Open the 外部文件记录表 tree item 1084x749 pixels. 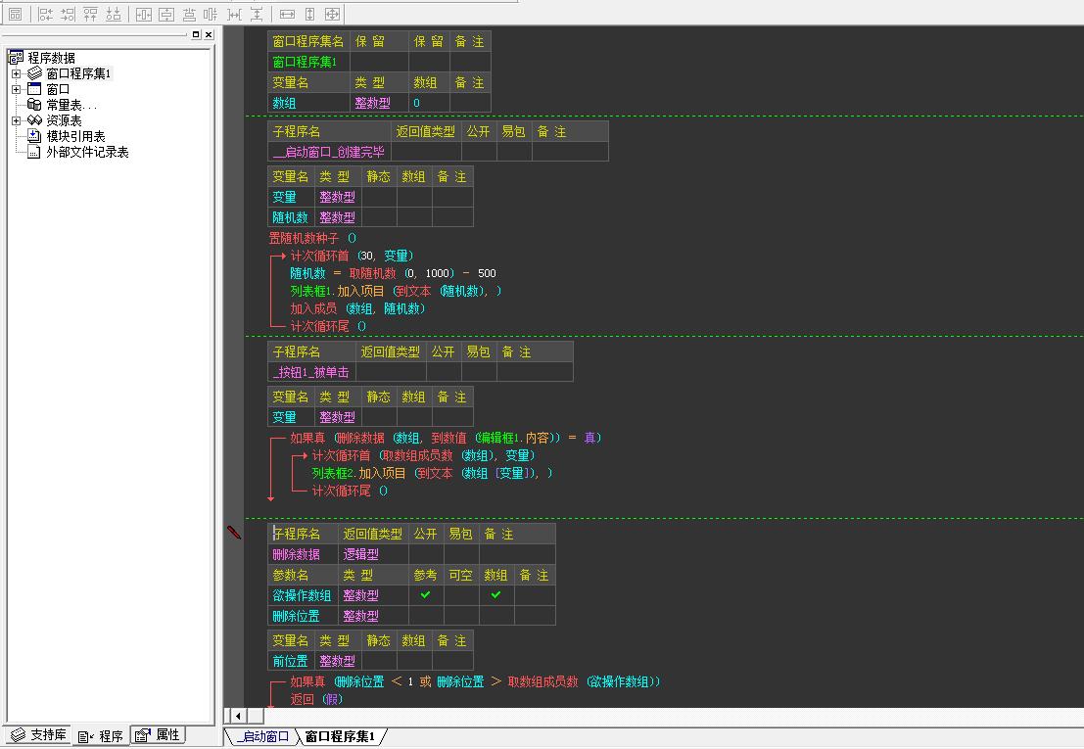[x=87, y=152]
